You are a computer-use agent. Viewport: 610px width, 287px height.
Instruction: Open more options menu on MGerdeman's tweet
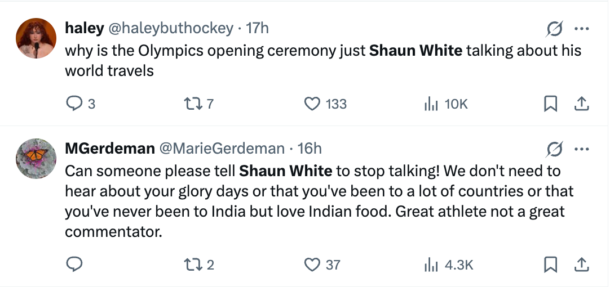(581, 149)
